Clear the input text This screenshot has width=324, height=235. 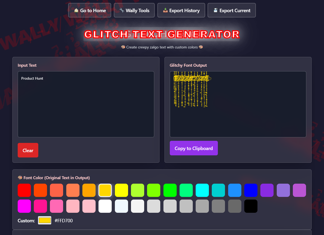pyautogui.click(x=28, y=150)
